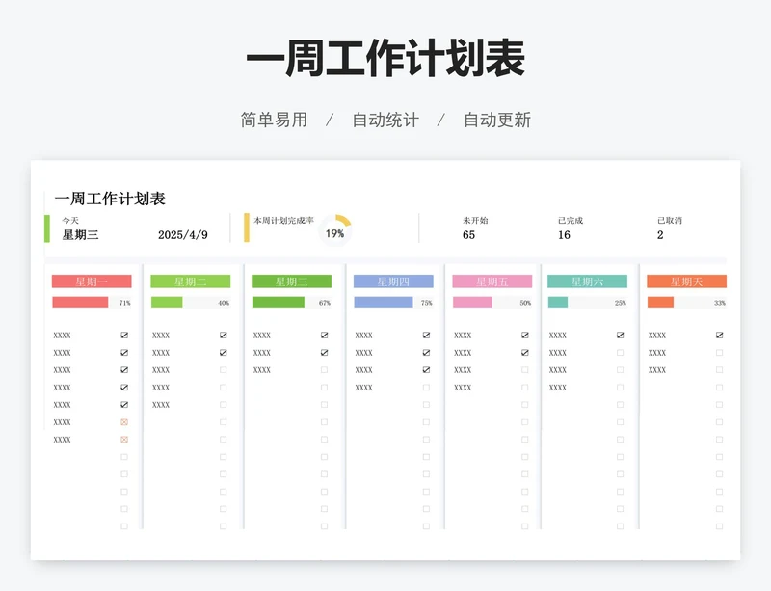
Task: Select the 星期天 column header
Action: [x=686, y=282]
